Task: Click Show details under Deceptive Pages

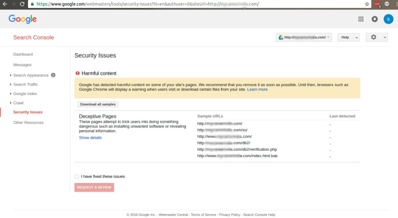Action: pos(90,138)
